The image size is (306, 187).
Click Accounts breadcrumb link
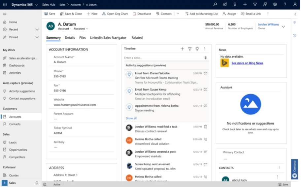coord(76,5)
